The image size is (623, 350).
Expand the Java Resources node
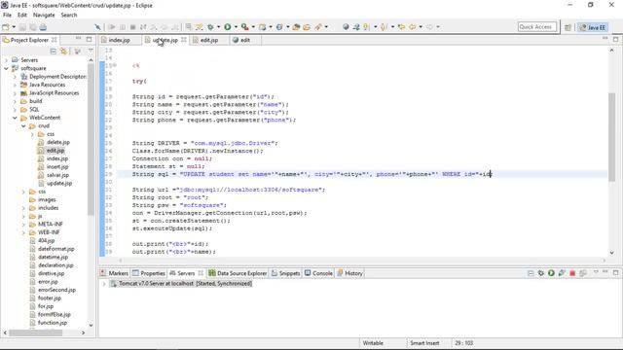15,85
